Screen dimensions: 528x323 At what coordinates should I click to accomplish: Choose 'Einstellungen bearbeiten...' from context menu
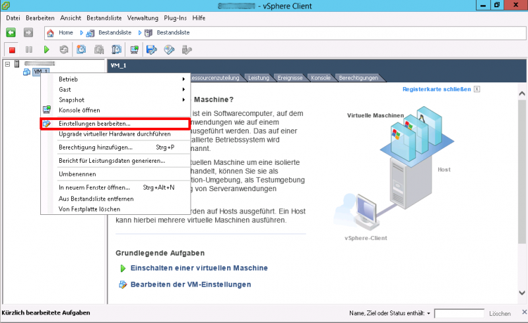pyautogui.click(x=115, y=124)
